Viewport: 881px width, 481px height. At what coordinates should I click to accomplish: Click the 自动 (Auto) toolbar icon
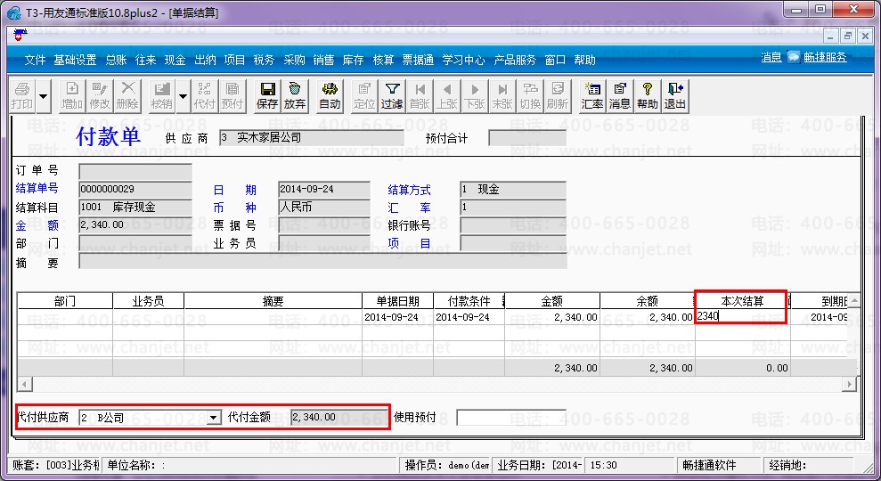pos(330,95)
